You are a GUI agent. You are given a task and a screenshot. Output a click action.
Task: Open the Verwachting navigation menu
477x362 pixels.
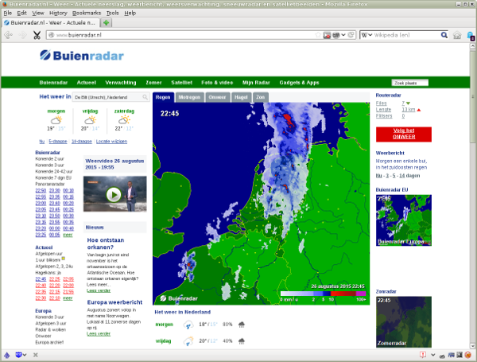[121, 83]
